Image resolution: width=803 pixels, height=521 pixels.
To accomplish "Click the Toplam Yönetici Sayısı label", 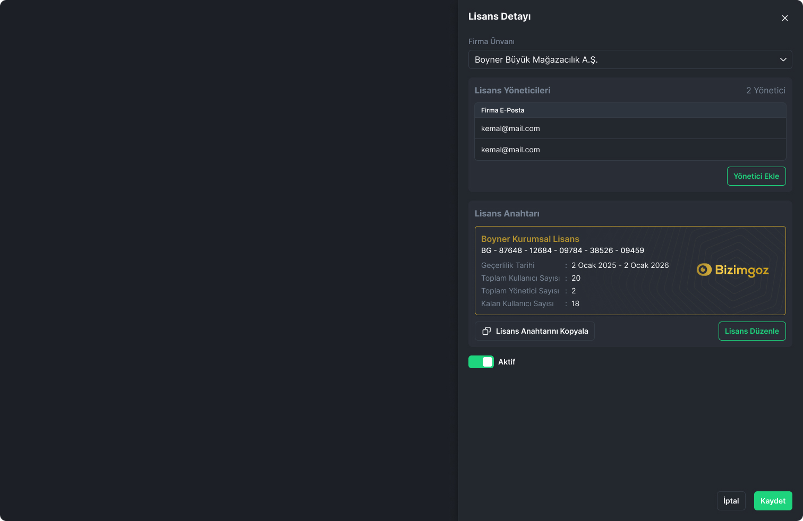I will tap(520, 291).
